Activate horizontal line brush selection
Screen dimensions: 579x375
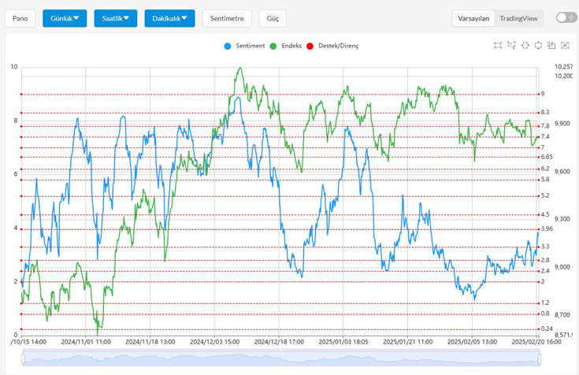coord(525,46)
